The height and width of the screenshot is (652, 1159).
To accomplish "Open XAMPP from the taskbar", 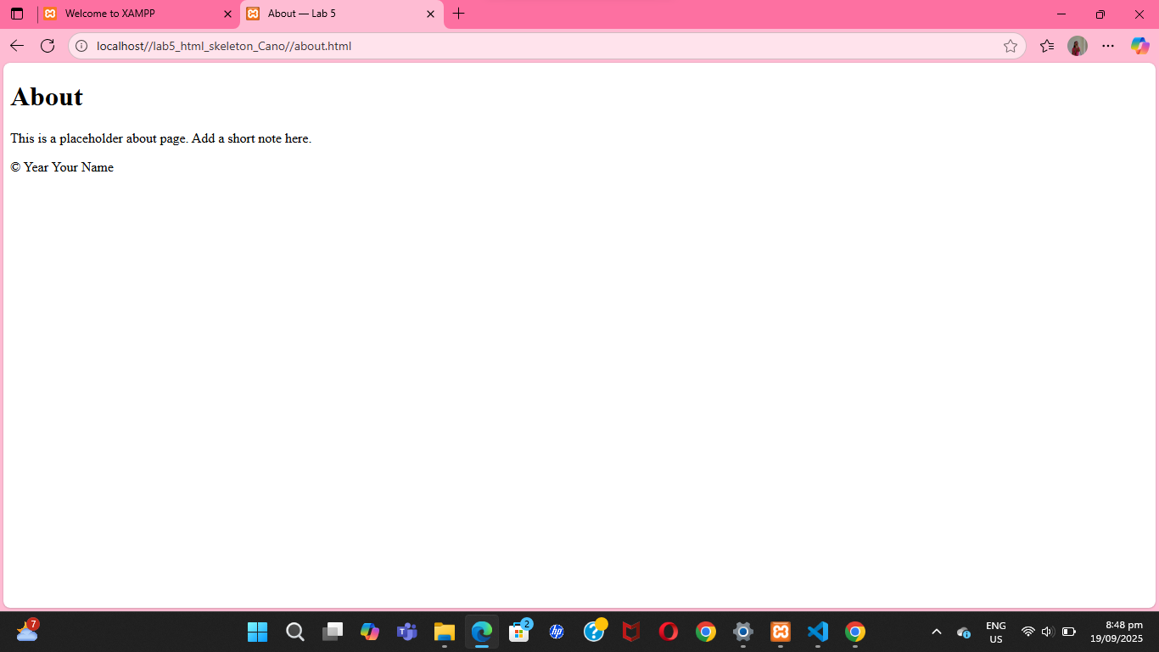I will point(781,632).
